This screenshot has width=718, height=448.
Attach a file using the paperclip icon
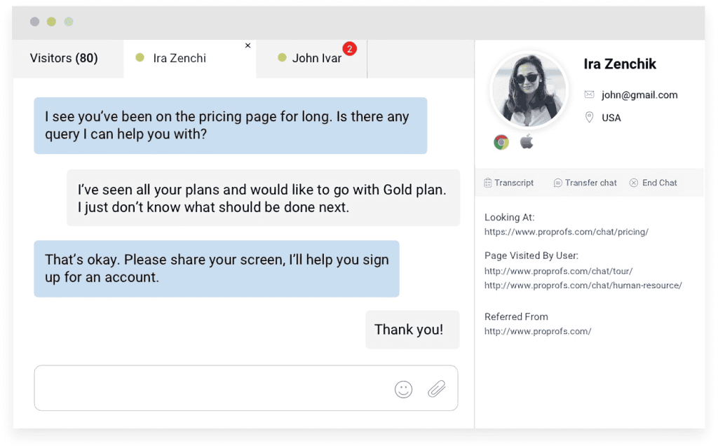click(x=438, y=388)
